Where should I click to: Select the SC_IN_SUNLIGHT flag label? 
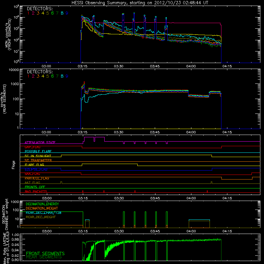[x=38, y=156]
